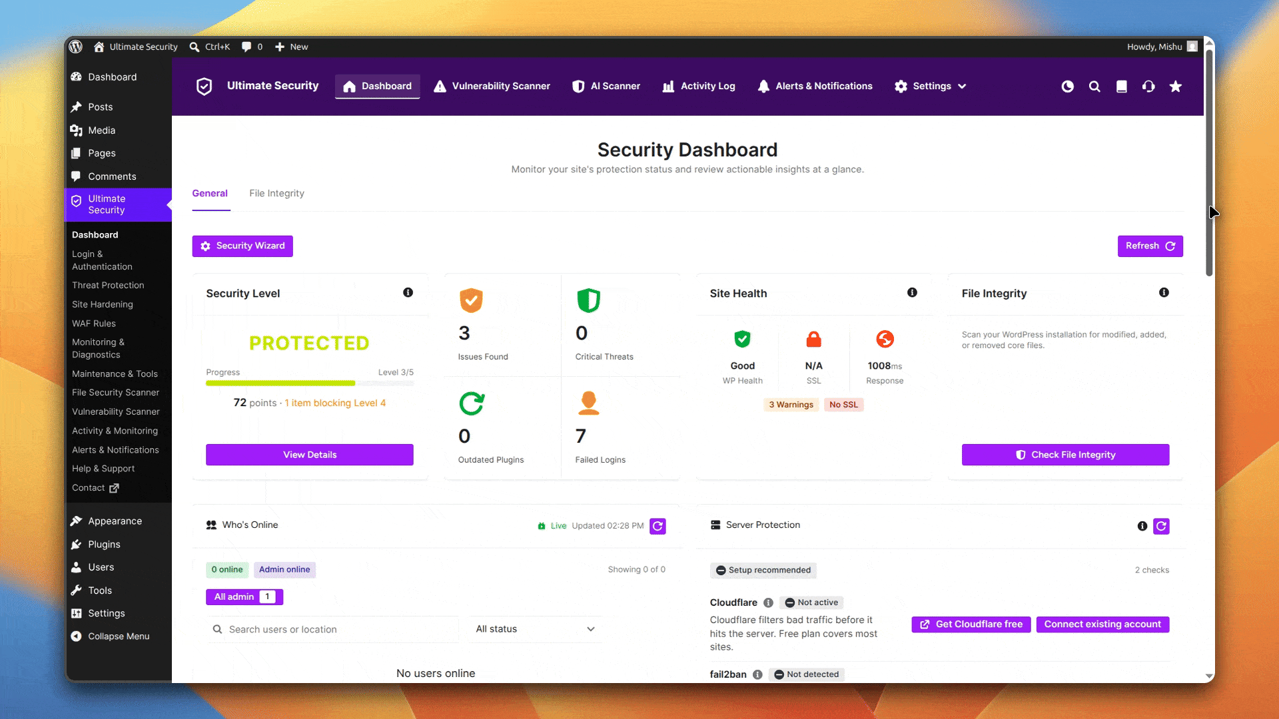Open Howdy, Mishu account menu
Image resolution: width=1279 pixels, height=719 pixels.
click(1162, 47)
